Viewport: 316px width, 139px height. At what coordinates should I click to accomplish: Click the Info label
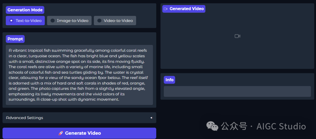point(169,80)
